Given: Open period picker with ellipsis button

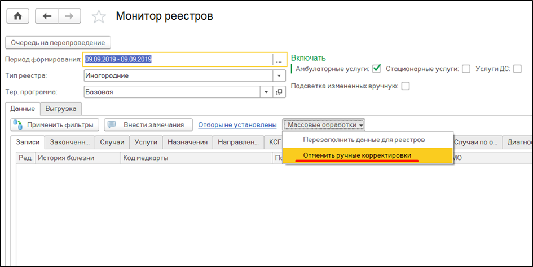Looking at the screenshot, I should click(x=279, y=60).
